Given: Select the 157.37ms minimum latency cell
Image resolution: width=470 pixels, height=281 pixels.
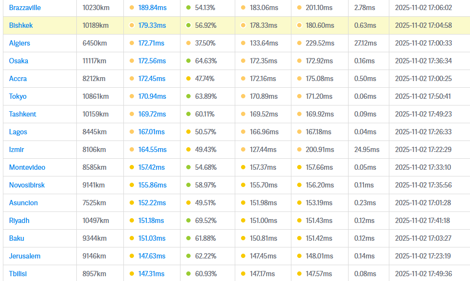Looking at the screenshot, I should (x=263, y=167).
